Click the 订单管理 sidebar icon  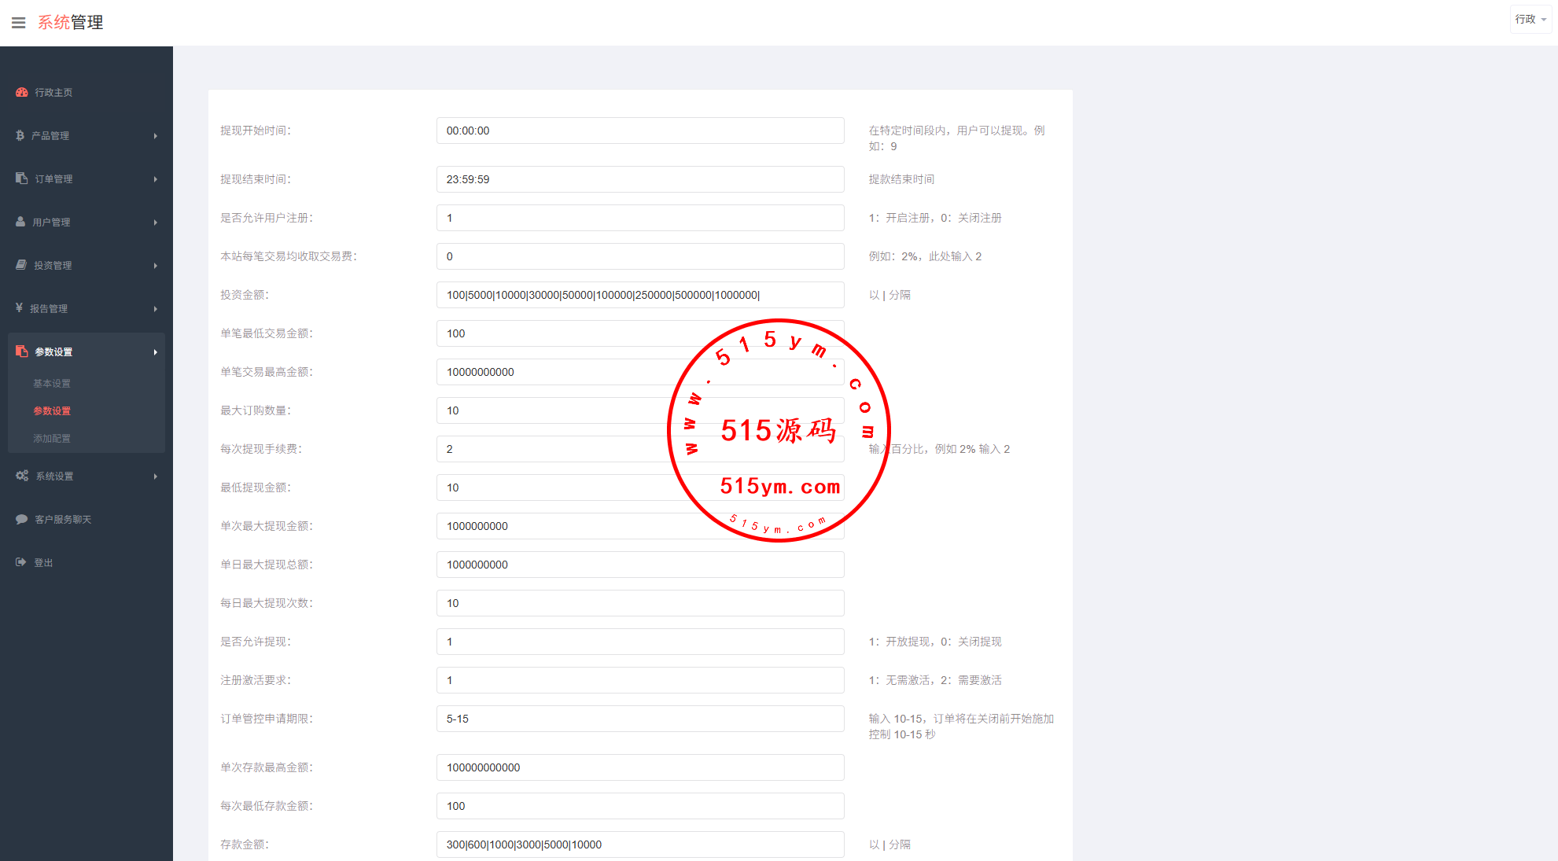pos(22,178)
